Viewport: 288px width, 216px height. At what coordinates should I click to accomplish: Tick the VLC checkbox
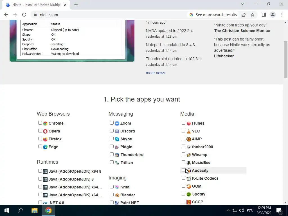pos(183,131)
